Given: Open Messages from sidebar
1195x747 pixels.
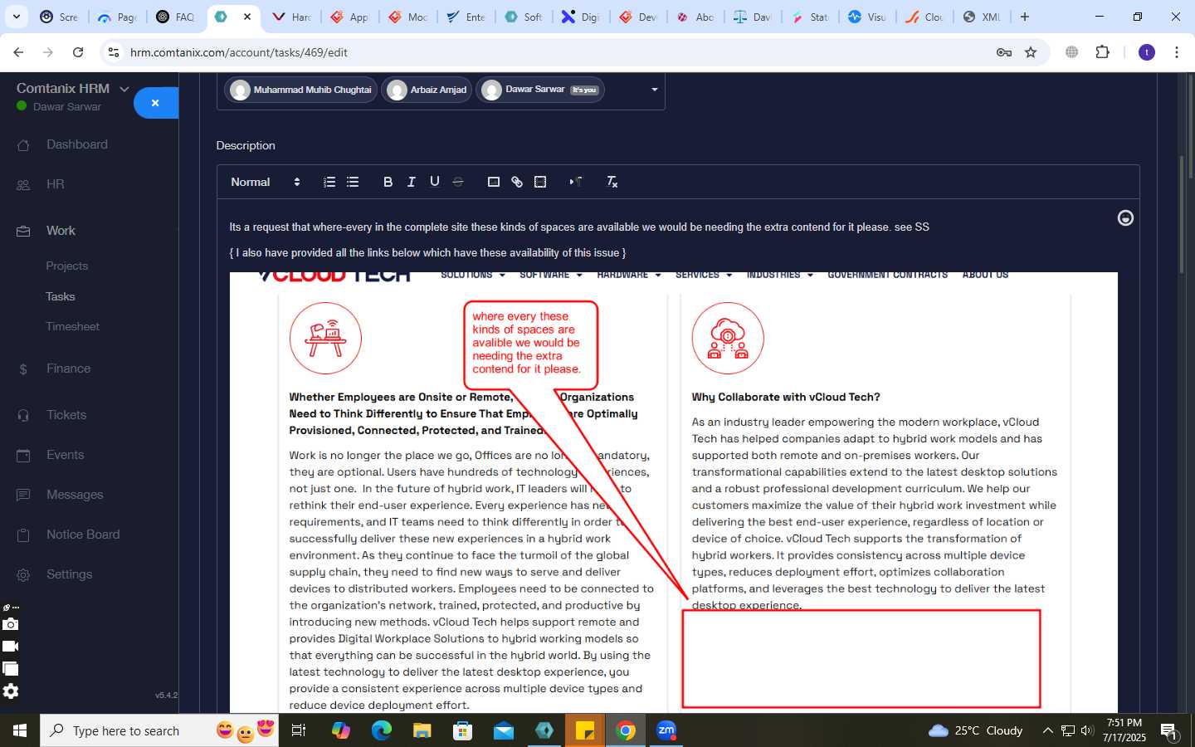Looking at the screenshot, I should coord(75,495).
